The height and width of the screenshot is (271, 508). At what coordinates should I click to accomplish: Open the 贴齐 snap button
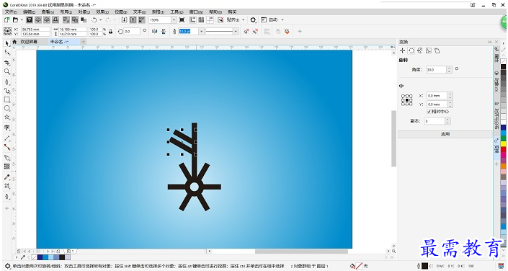pos(233,19)
